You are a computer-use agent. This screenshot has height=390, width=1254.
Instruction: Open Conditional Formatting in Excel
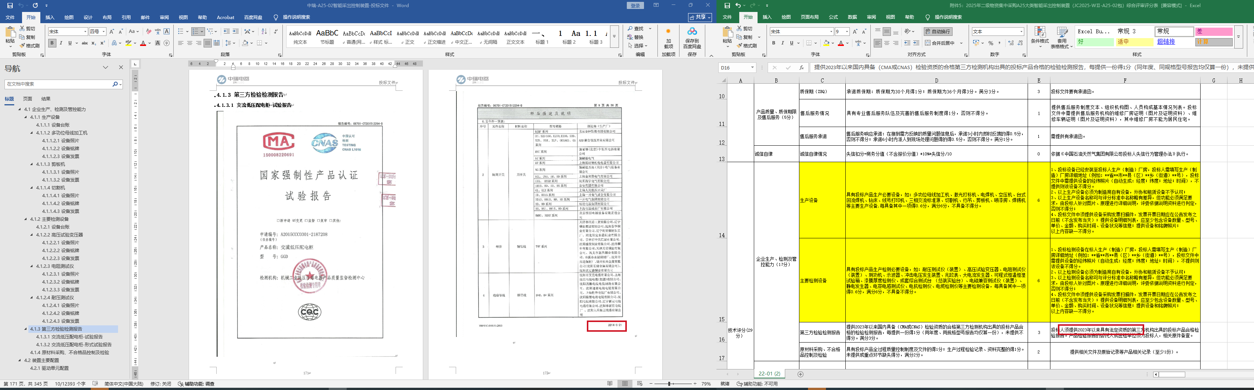1040,37
